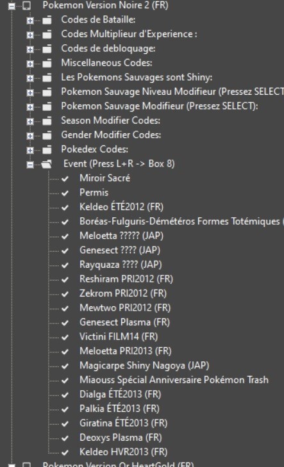Screen dimensions: 284x467
Task: Uncheck the Miroir Sacré code
Action: (x=65, y=179)
